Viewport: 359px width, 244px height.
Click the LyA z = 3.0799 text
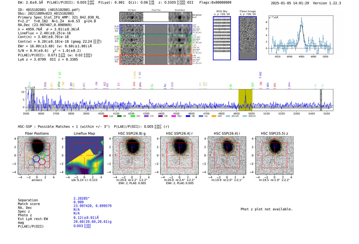click(32, 59)
